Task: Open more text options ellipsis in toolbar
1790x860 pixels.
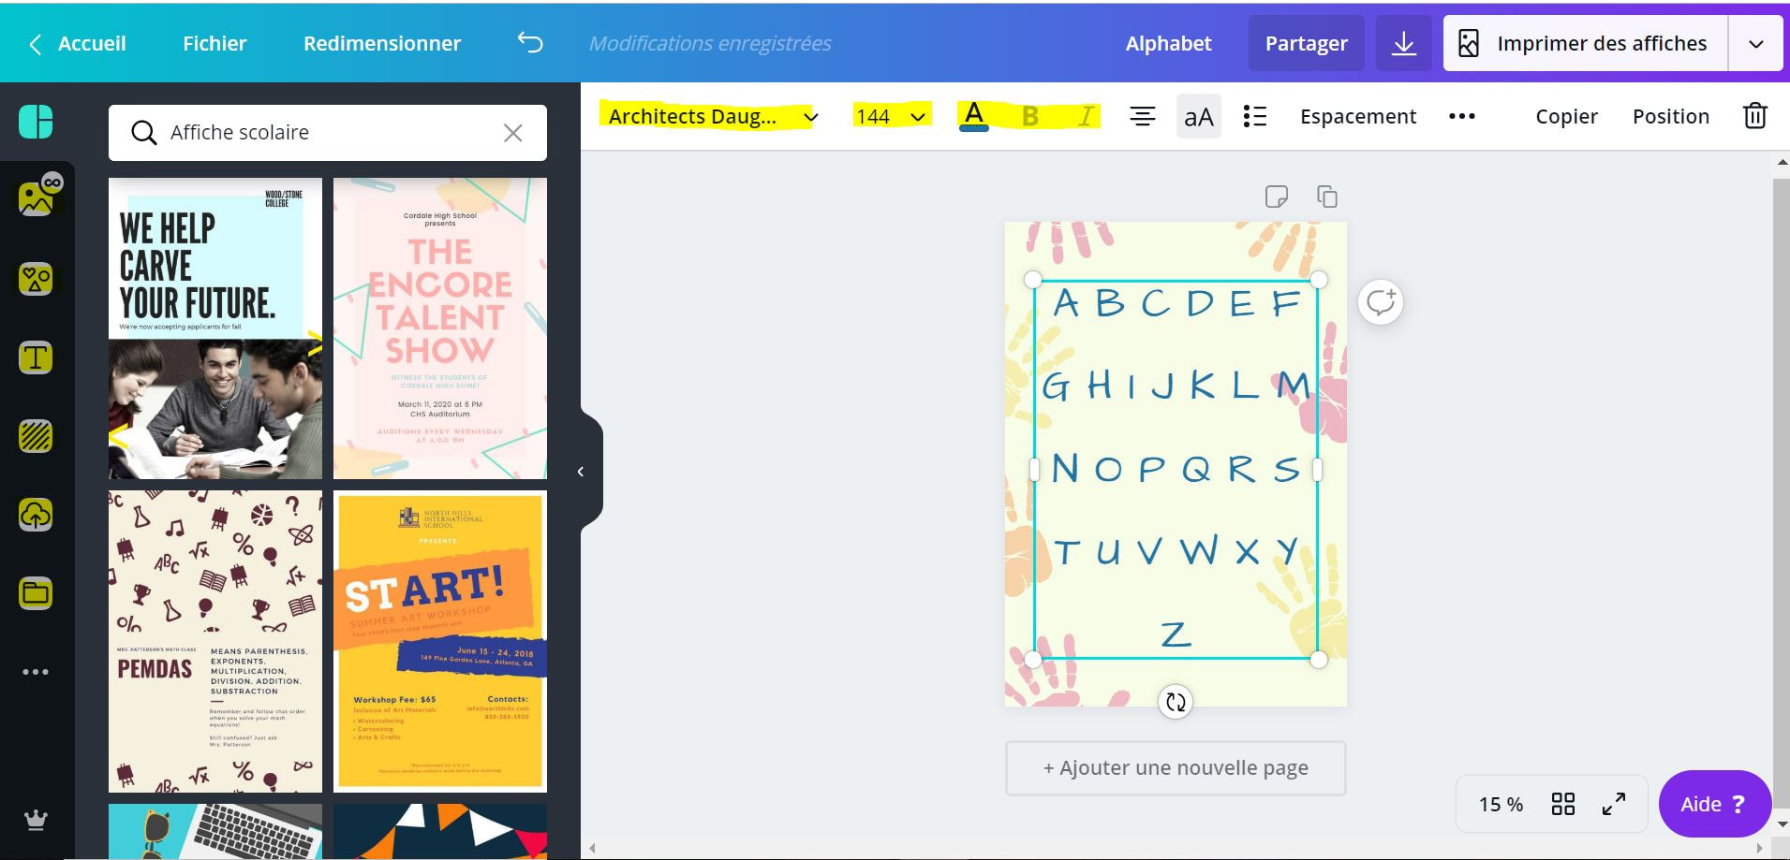Action: tap(1461, 116)
